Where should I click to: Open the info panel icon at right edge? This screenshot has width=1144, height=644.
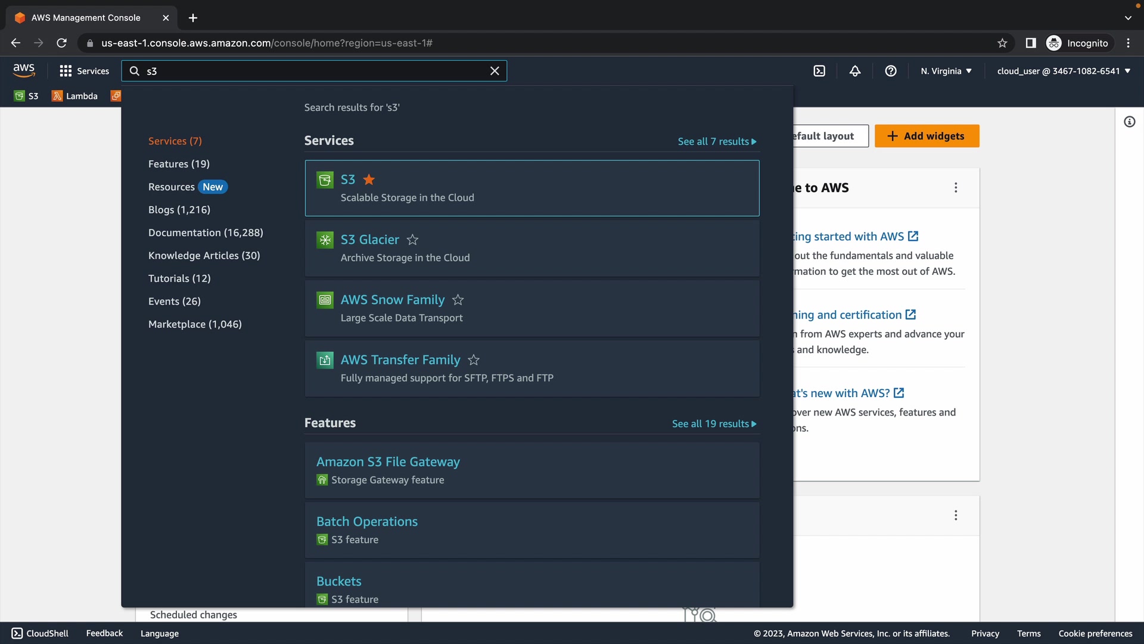(1129, 122)
